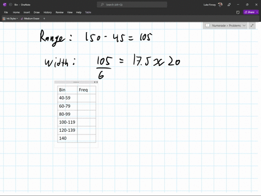Switch to the Insert tab

(27, 13)
